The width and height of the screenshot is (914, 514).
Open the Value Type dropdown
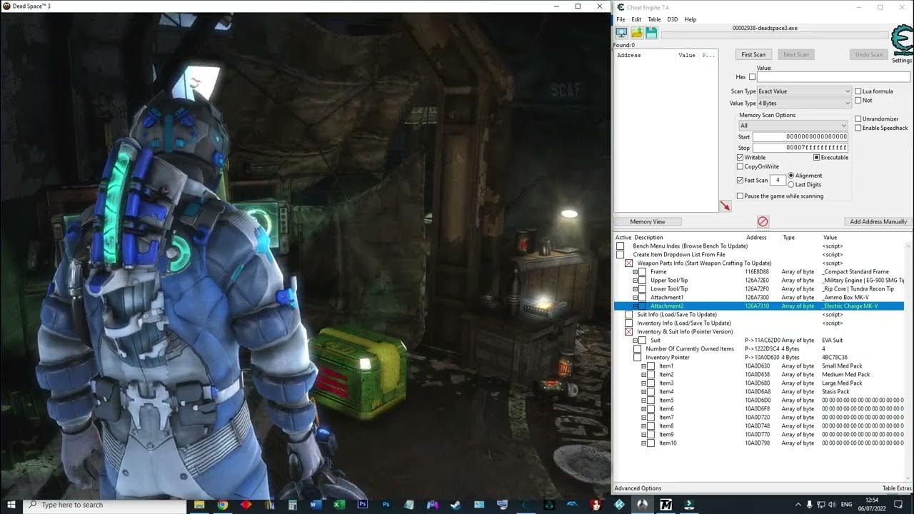pos(805,104)
